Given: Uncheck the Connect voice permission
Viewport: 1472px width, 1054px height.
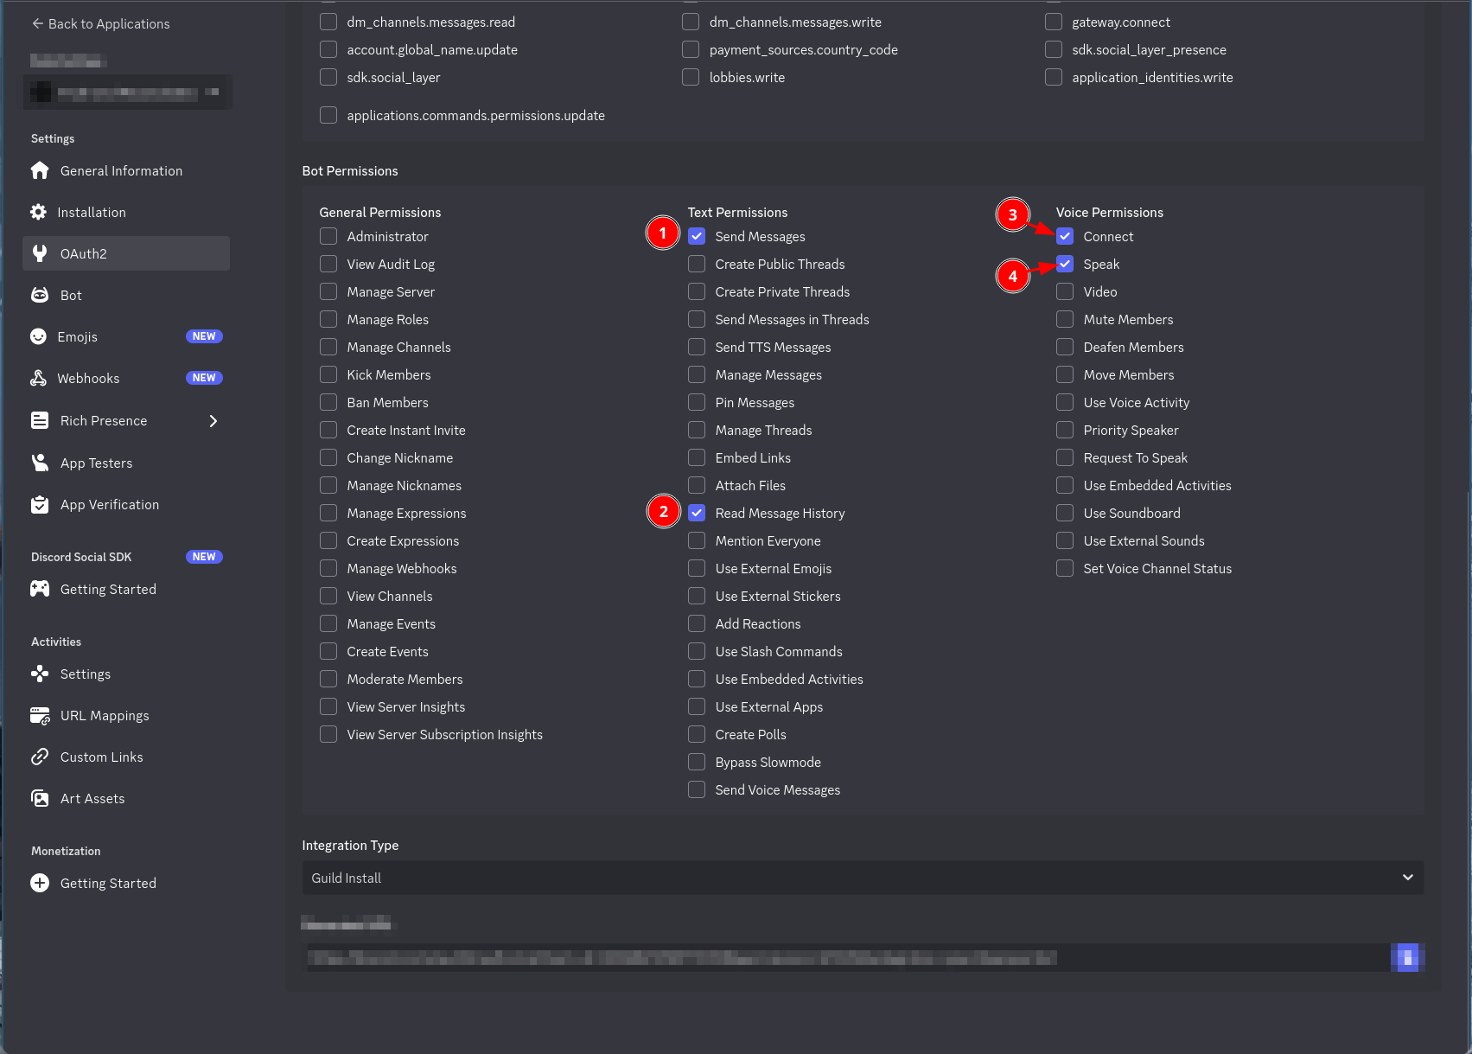Looking at the screenshot, I should [x=1065, y=236].
